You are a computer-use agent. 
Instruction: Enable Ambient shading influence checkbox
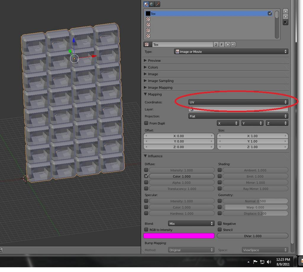click(220, 170)
